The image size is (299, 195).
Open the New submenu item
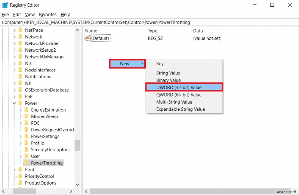pyautogui.click(x=127, y=64)
